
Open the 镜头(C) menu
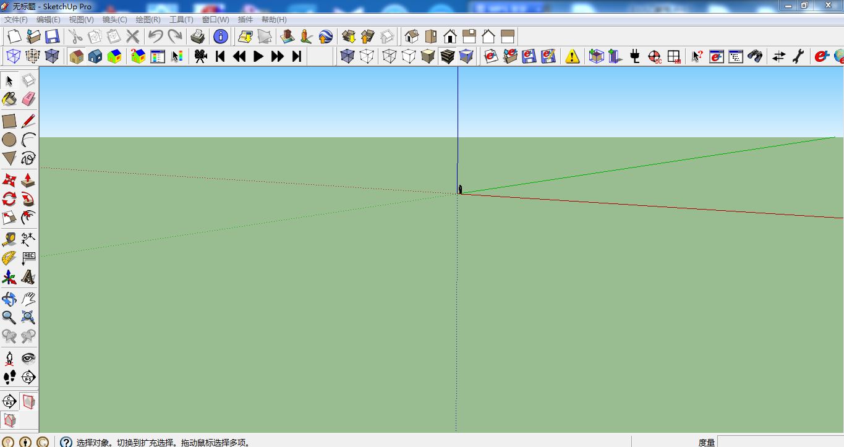114,20
